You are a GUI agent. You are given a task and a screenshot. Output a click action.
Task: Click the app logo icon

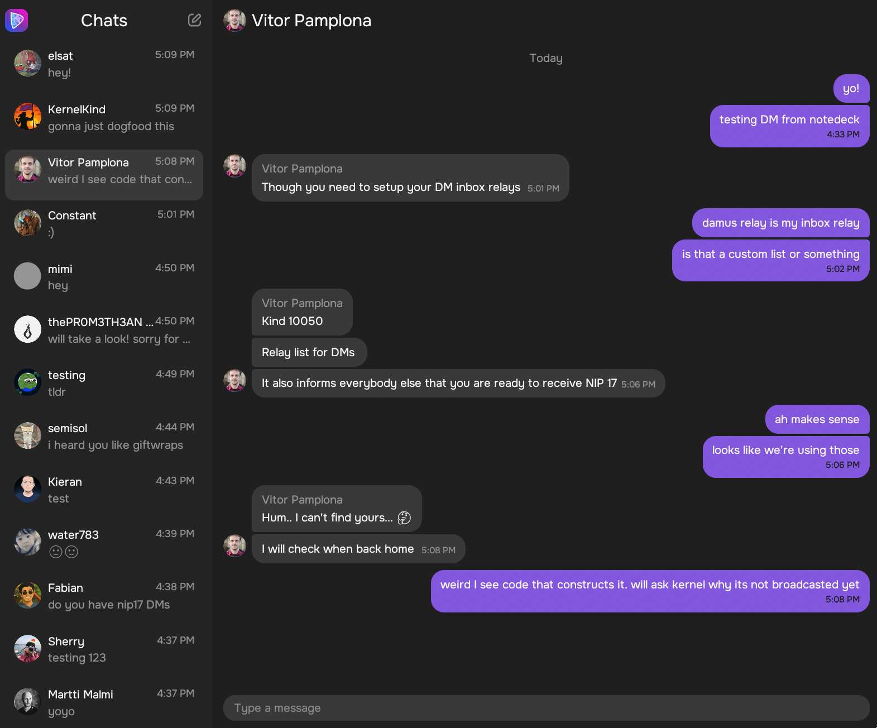tap(17, 21)
